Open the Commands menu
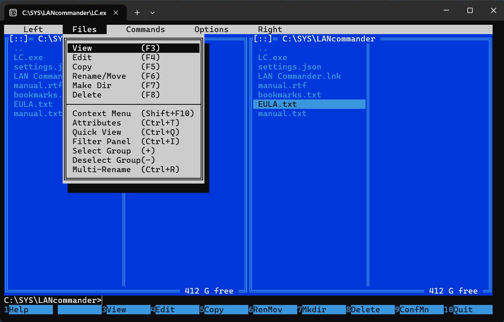 145,29
